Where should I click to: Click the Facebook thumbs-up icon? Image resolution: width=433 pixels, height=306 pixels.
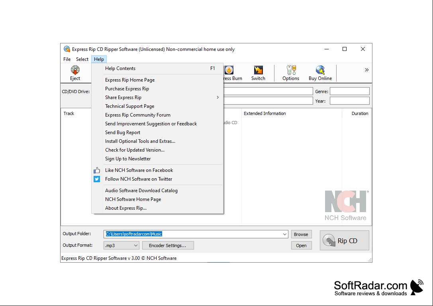97,170
